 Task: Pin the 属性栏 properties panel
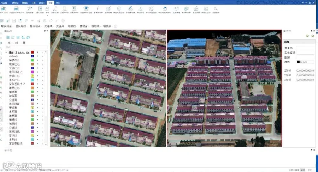pos(312,31)
